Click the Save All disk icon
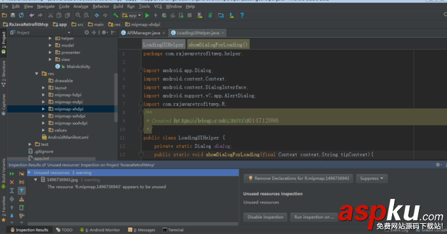 click(13, 15)
